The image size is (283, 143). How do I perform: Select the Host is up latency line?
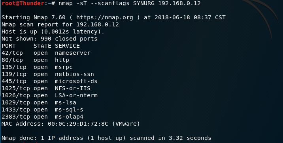tap(53, 32)
